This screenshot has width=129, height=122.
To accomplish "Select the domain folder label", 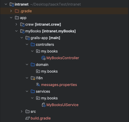I will tap(42, 64).
